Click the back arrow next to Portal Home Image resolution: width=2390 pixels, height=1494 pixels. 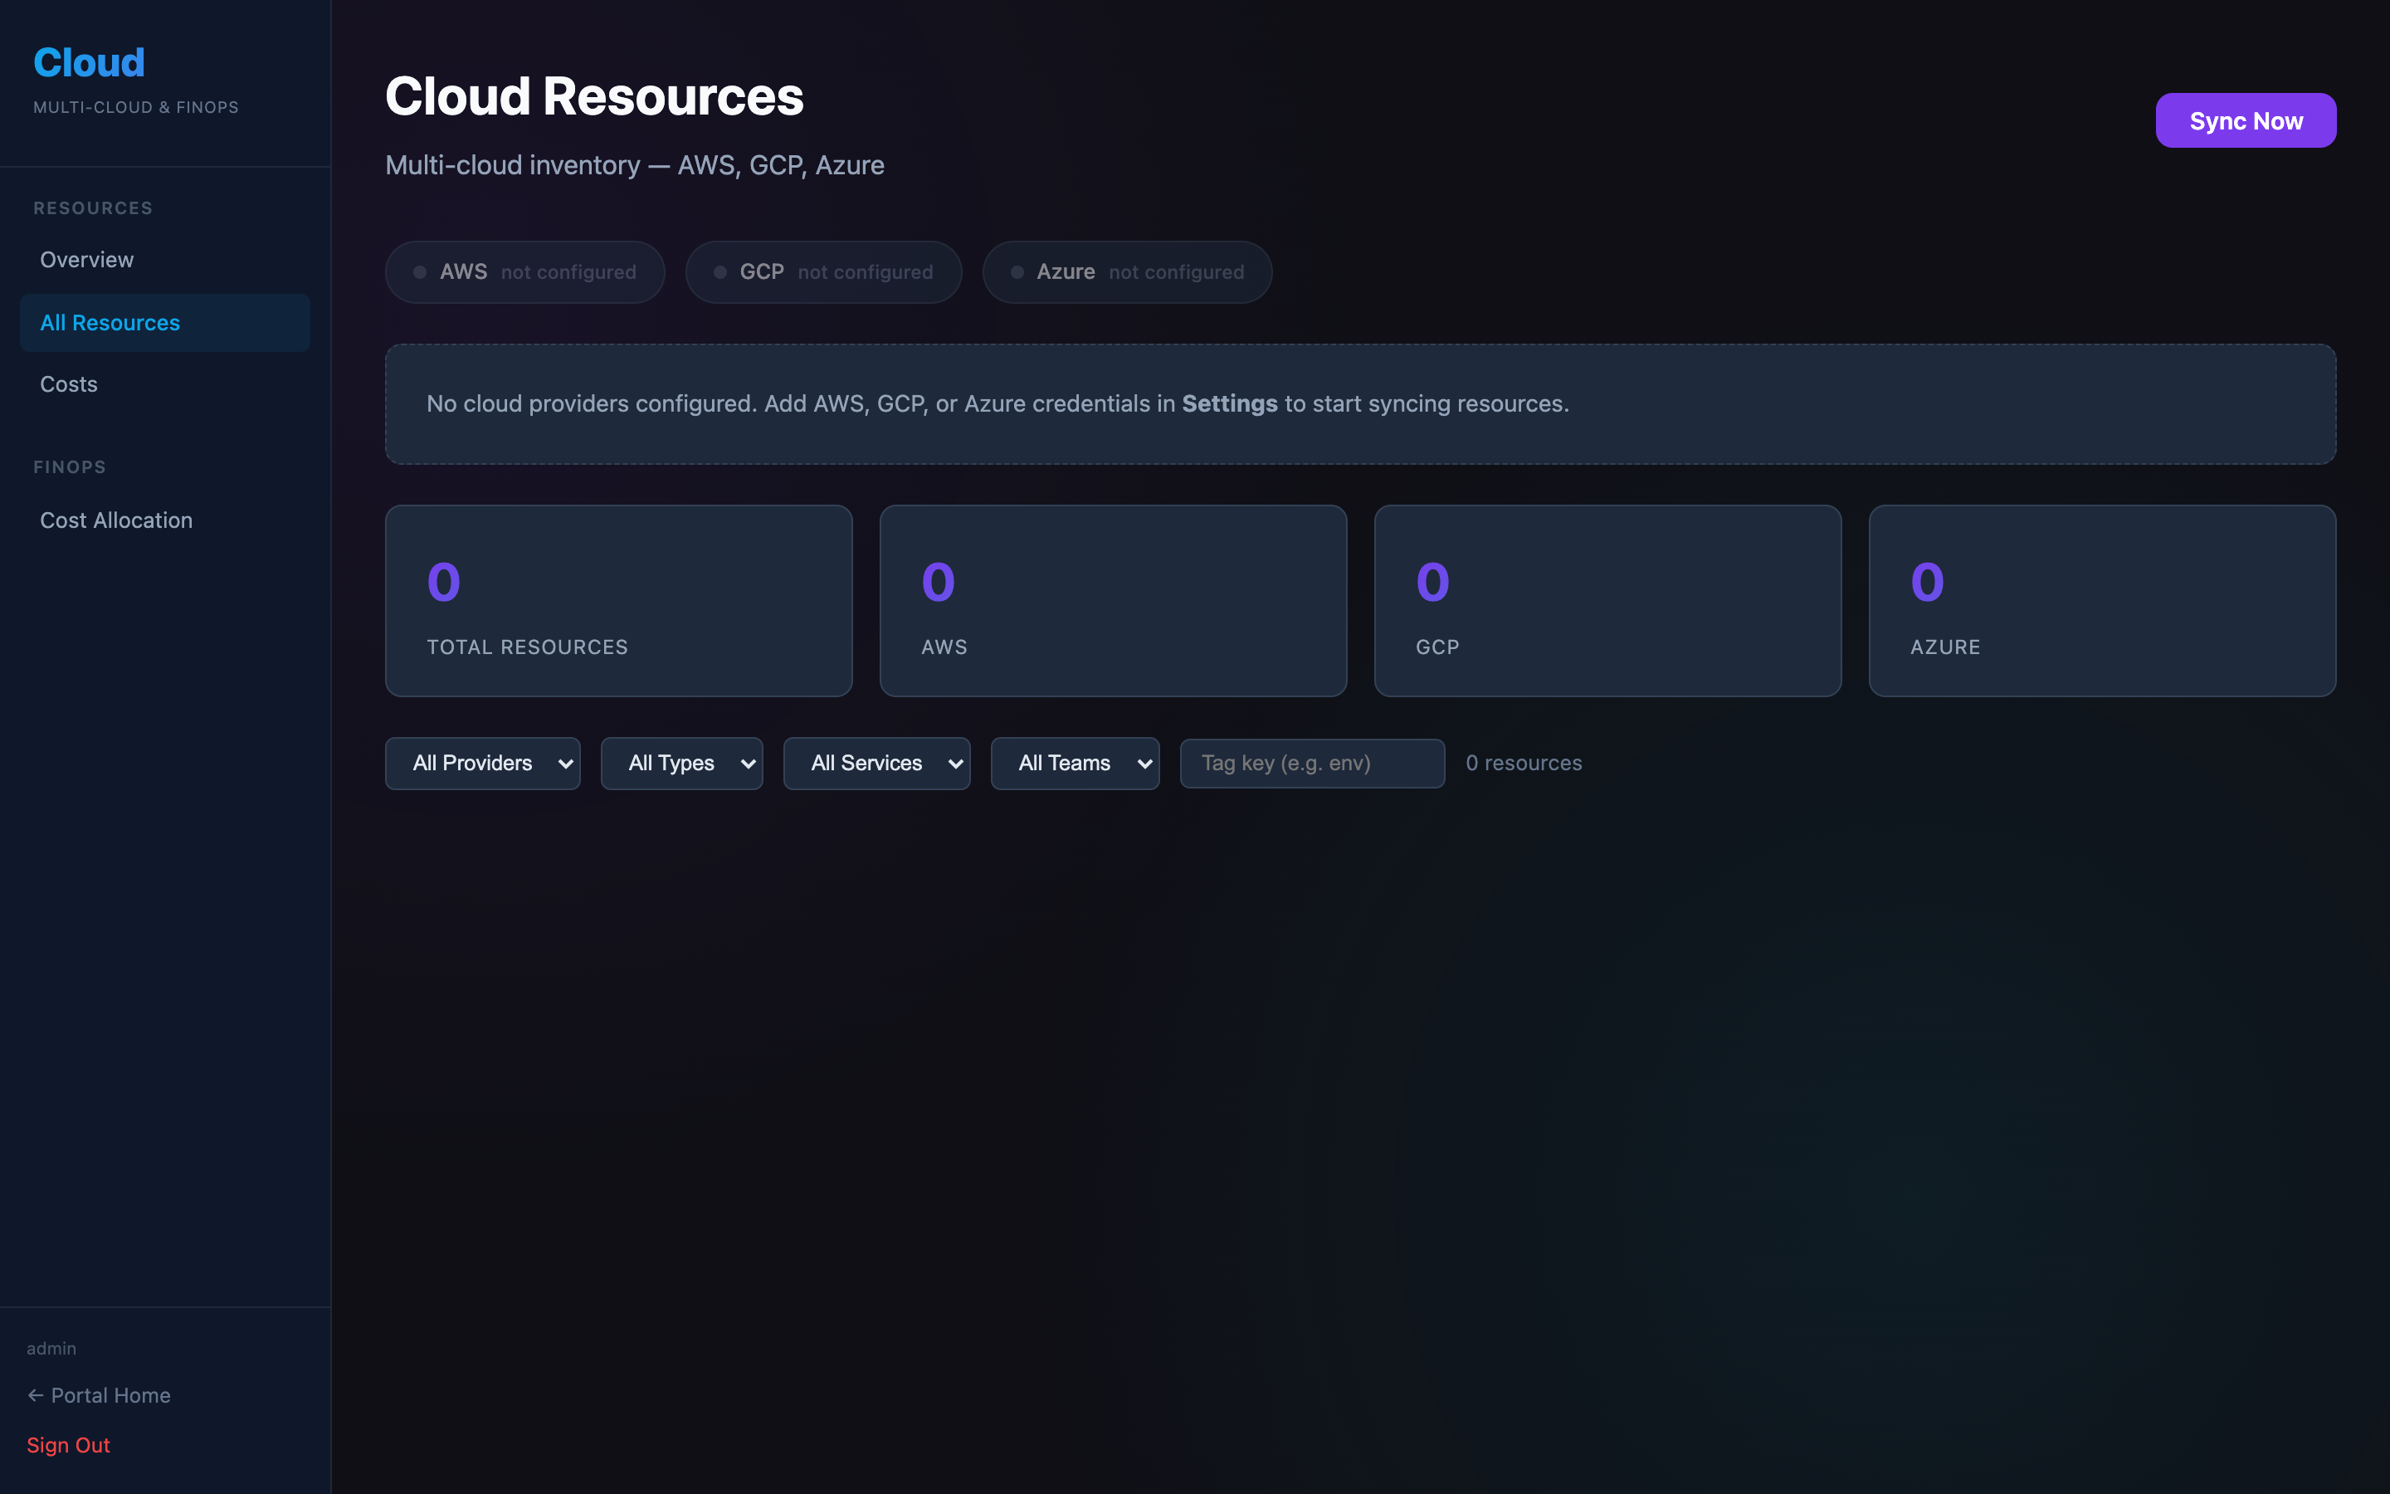pyautogui.click(x=37, y=1394)
